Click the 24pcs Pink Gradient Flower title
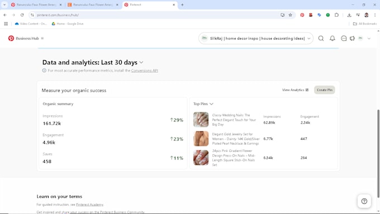 point(234,158)
